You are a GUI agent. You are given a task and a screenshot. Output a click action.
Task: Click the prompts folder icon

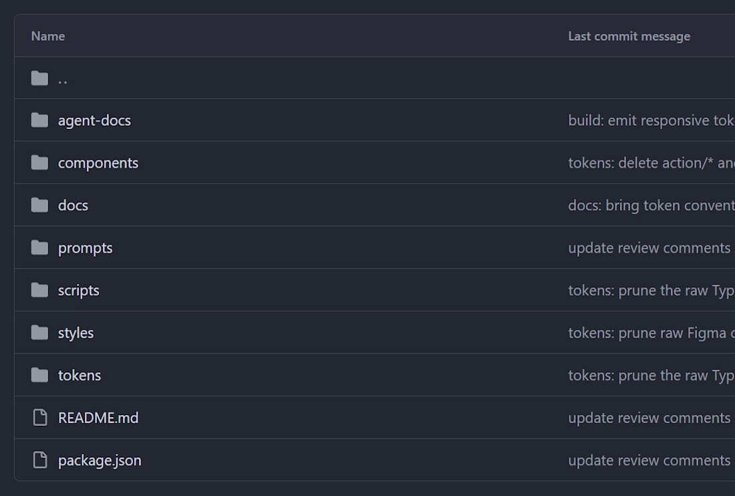[x=39, y=247]
